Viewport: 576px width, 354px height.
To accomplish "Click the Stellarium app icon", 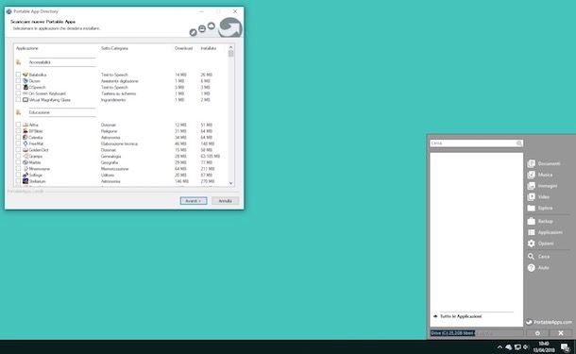I will [25, 181].
